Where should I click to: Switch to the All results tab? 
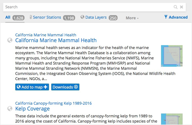pos(15,18)
